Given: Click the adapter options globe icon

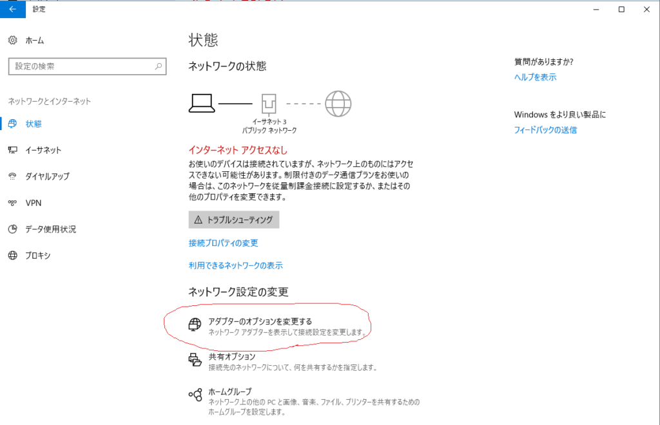Looking at the screenshot, I should pyautogui.click(x=195, y=325).
